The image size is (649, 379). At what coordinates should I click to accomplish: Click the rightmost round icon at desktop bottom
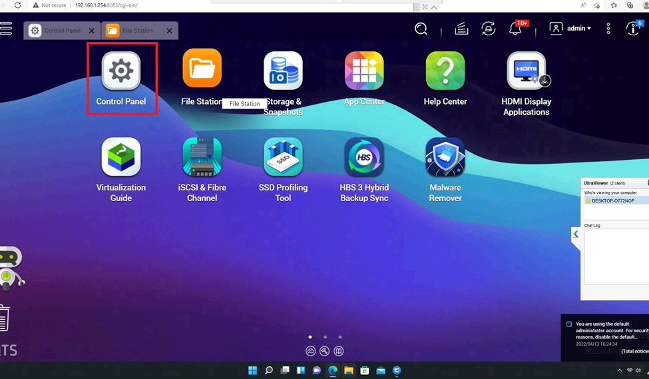coord(339,351)
